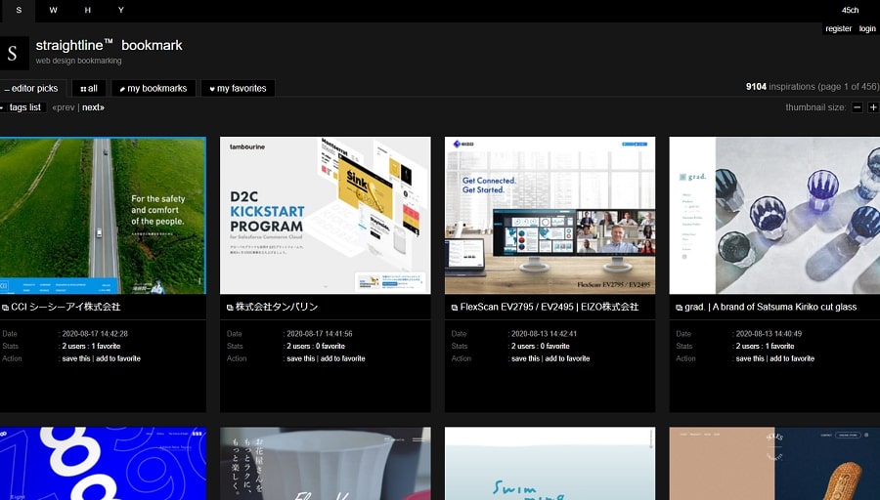
Task: Click date 2020-08-17 14:42:28 text
Action: [95, 334]
